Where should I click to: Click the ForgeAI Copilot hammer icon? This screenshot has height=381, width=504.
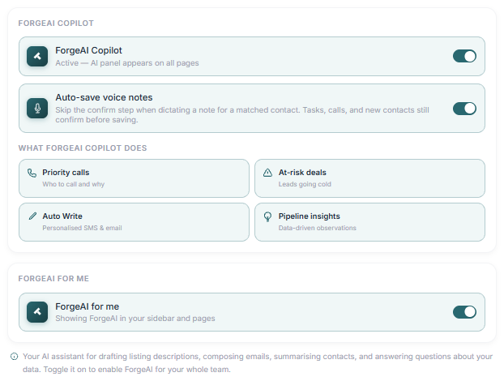tap(37, 56)
